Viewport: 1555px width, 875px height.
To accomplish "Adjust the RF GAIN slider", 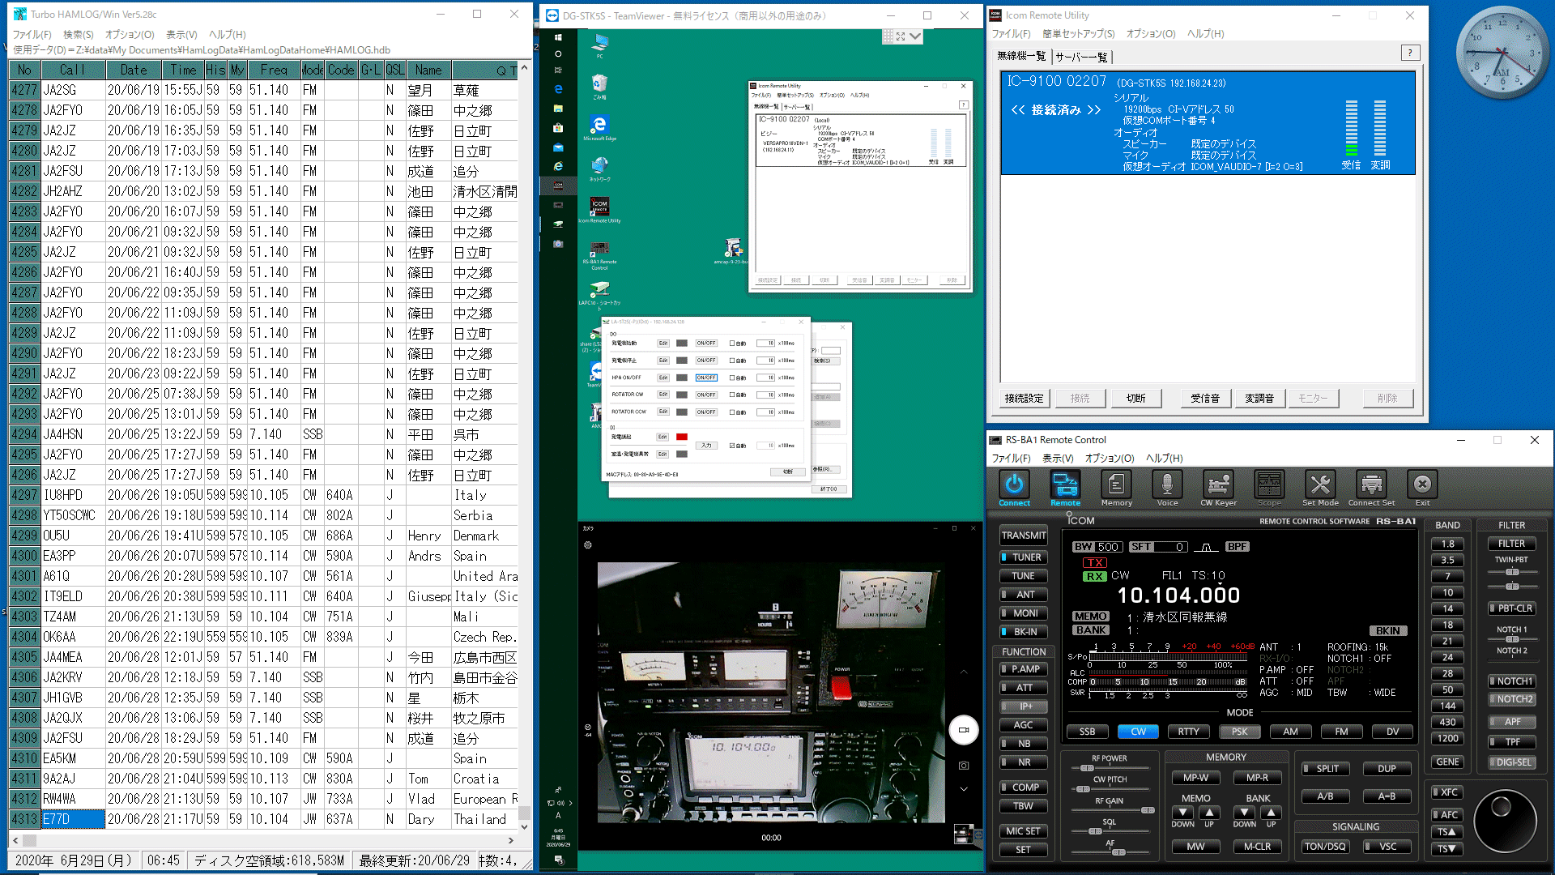I will point(1147,810).
